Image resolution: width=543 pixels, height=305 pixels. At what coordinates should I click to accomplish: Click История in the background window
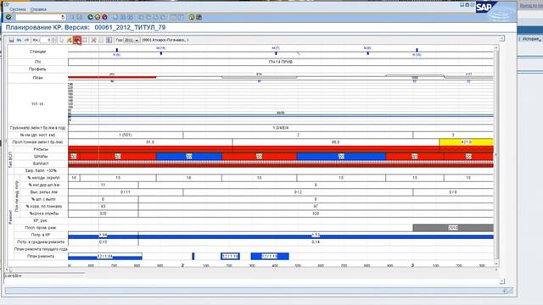[x=531, y=39]
